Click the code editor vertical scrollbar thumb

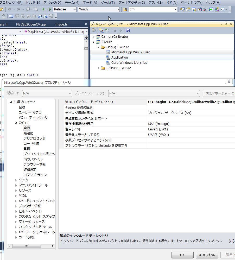coord(86,49)
